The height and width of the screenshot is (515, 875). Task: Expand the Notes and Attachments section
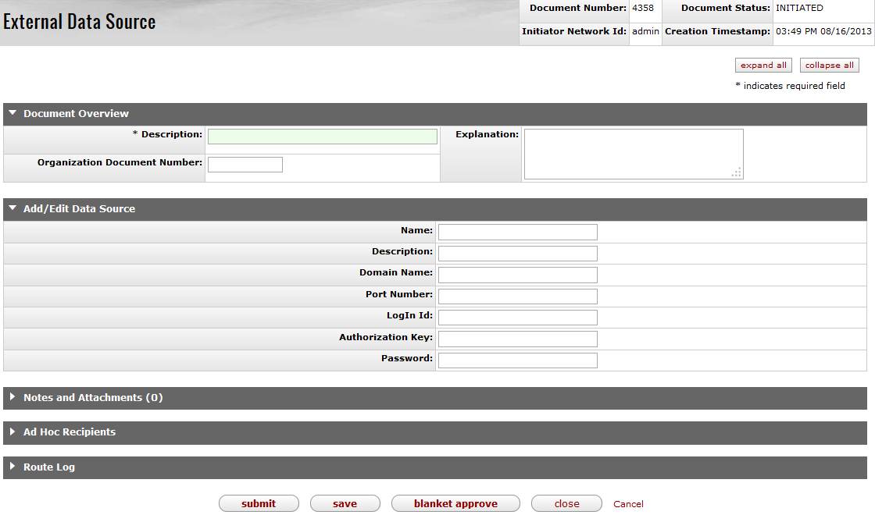(x=12, y=398)
